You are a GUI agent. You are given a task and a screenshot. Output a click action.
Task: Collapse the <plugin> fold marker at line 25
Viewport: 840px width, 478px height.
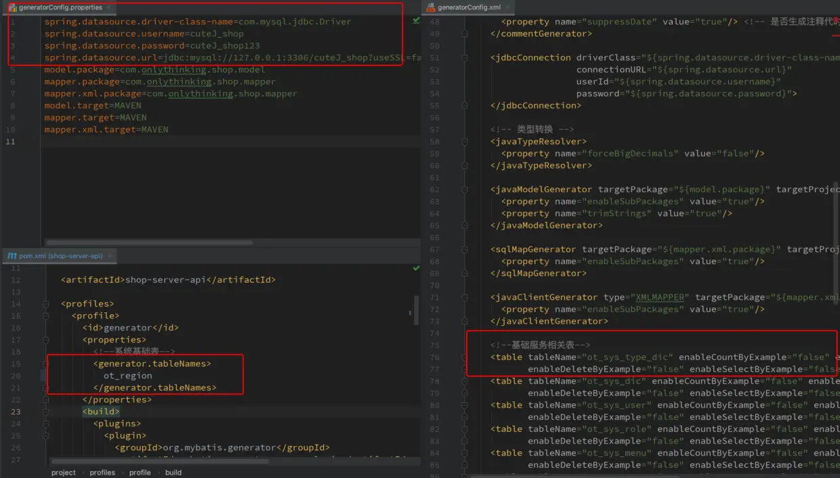tap(45, 435)
